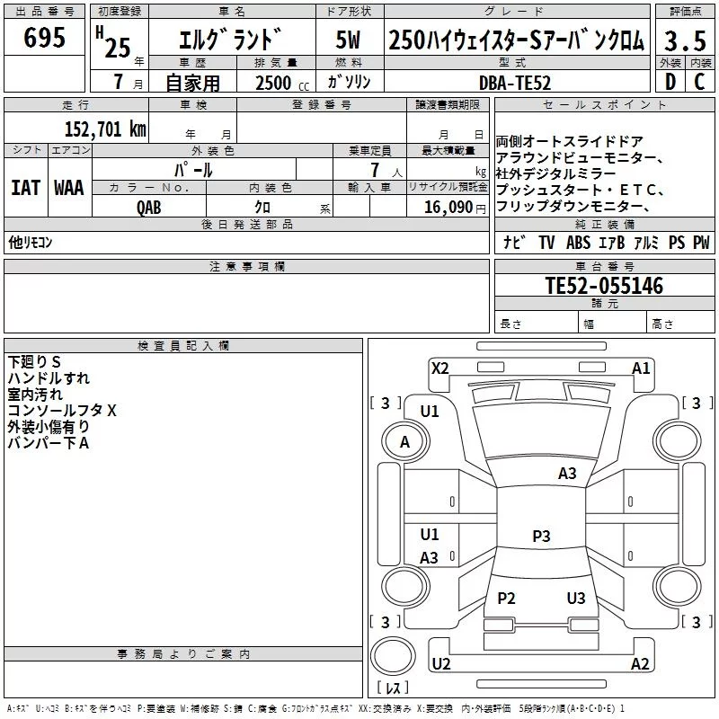
Task: Select the recycle deposit 16,090円
Action: 455,208
